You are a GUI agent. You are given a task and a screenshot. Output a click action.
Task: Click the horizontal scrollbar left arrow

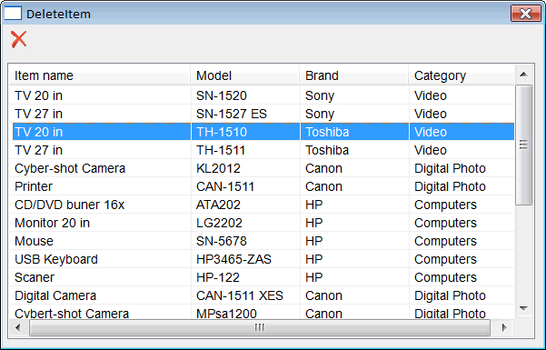(x=18, y=327)
